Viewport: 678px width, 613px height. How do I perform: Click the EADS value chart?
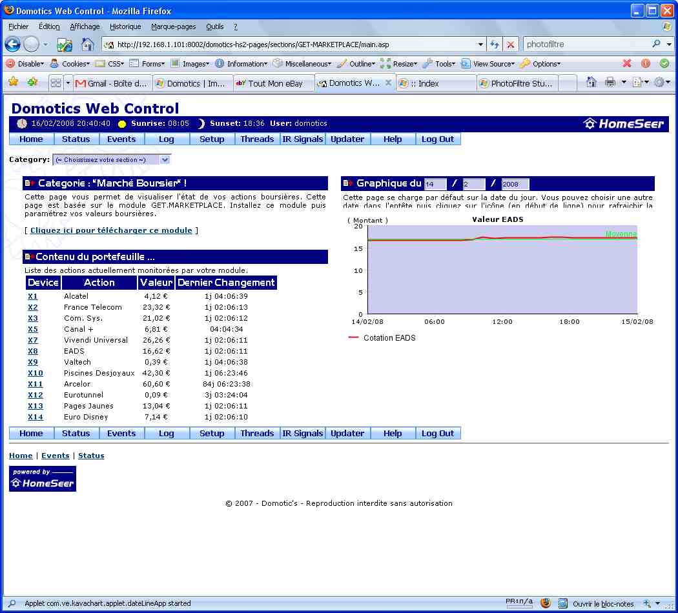pos(502,270)
